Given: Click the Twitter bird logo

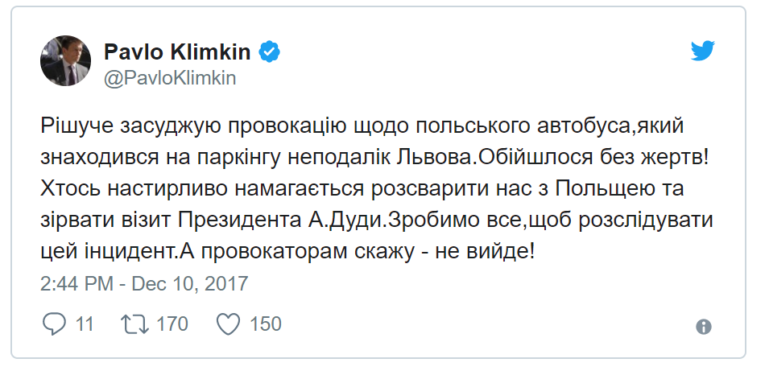Looking at the screenshot, I should coord(703,52).
